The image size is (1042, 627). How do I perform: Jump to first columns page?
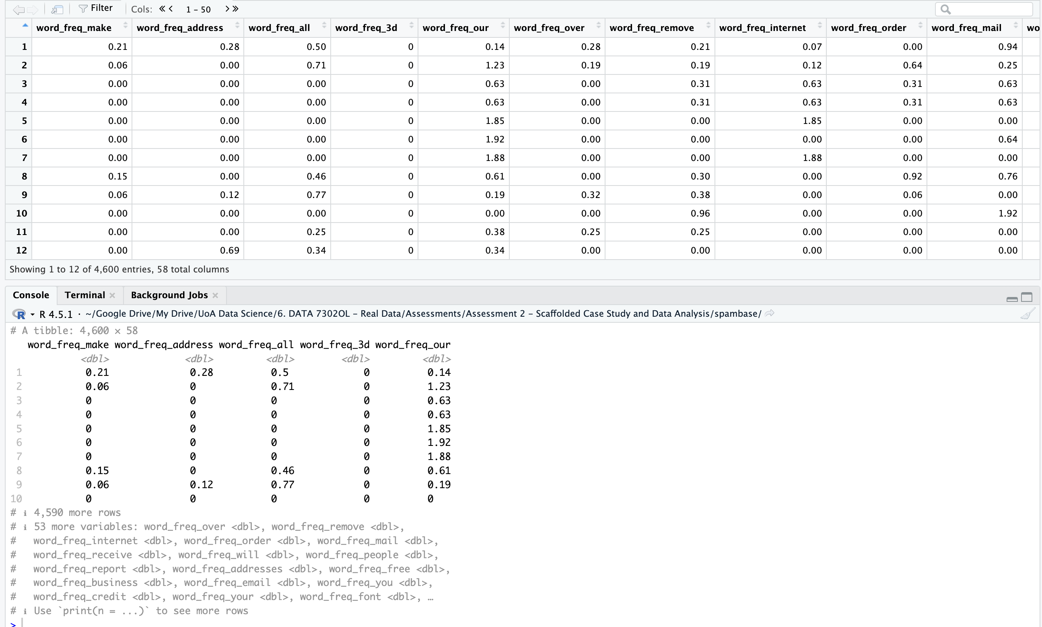point(162,8)
